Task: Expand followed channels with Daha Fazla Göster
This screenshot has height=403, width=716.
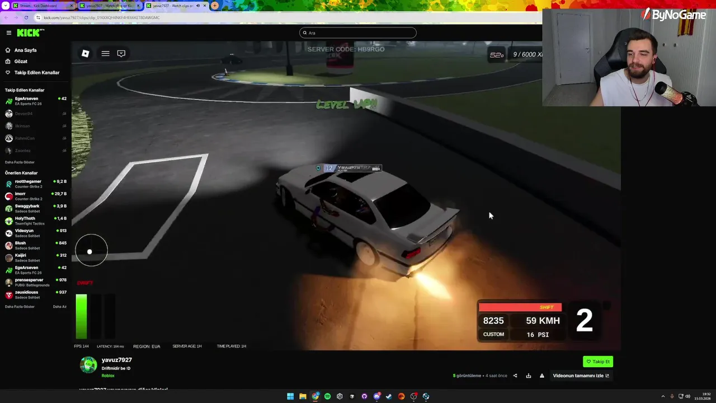Action: [20, 162]
